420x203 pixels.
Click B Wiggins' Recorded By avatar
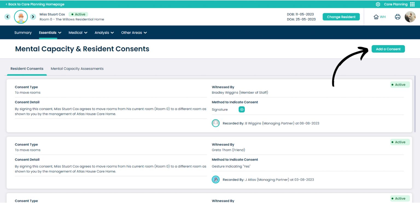tap(216, 123)
